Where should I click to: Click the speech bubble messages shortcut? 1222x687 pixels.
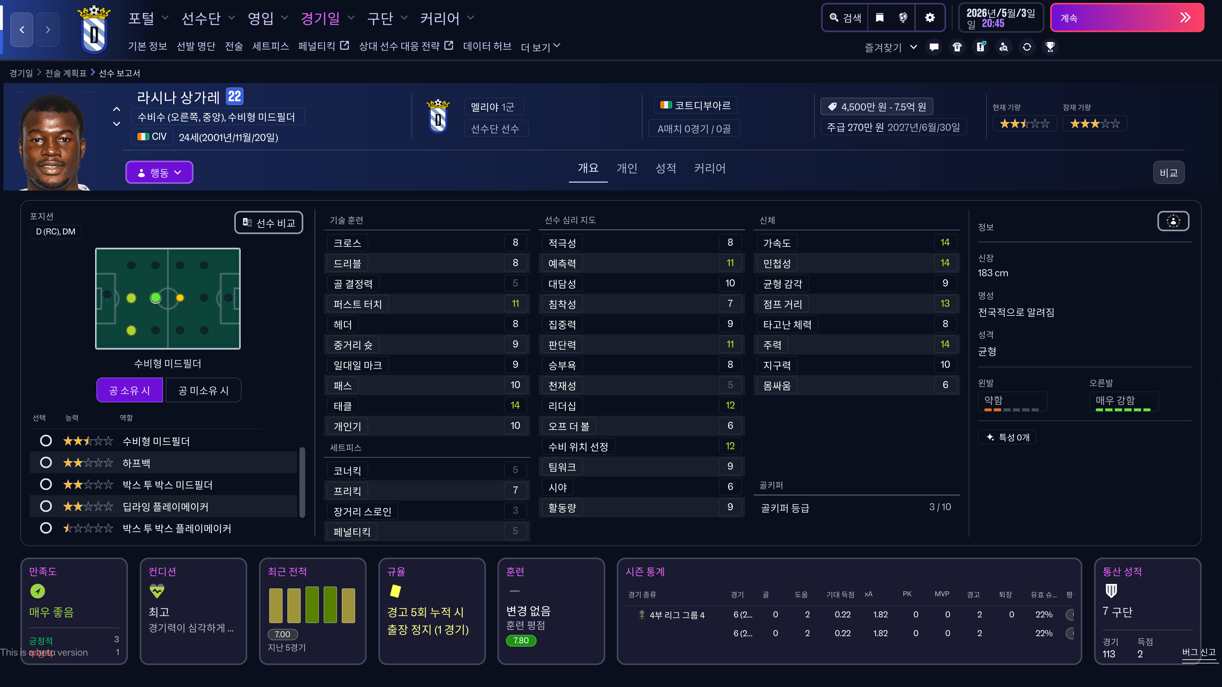point(934,47)
